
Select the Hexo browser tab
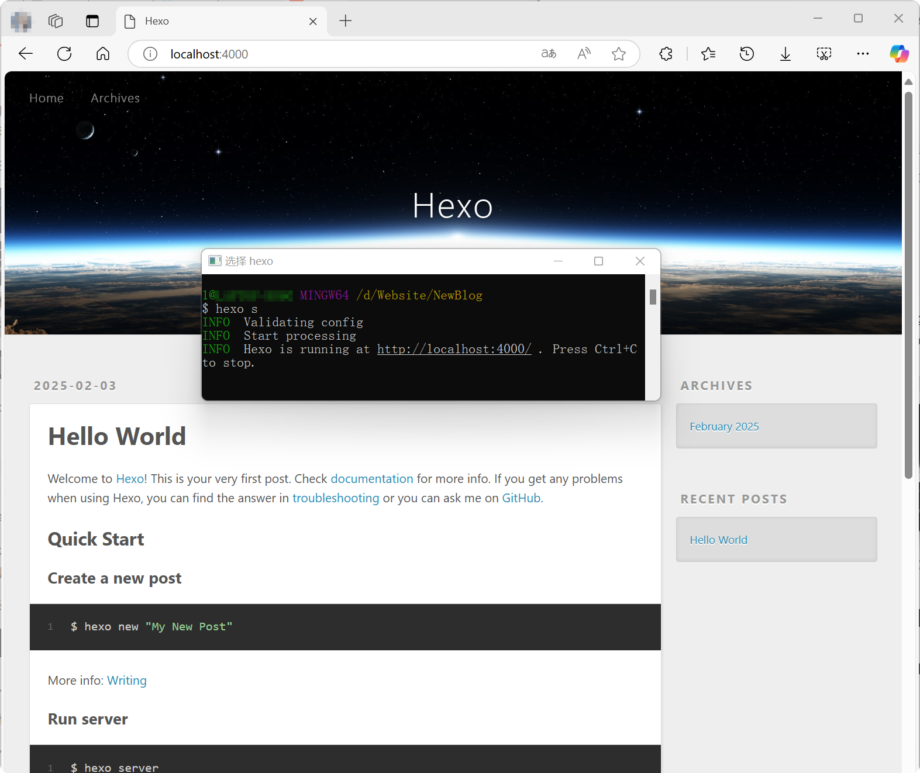point(221,21)
